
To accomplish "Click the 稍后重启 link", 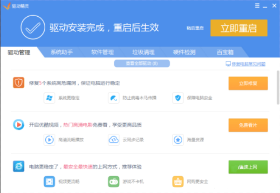I will 195,28.
